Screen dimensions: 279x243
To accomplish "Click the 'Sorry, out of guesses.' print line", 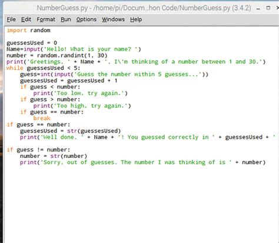I will (142, 162).
